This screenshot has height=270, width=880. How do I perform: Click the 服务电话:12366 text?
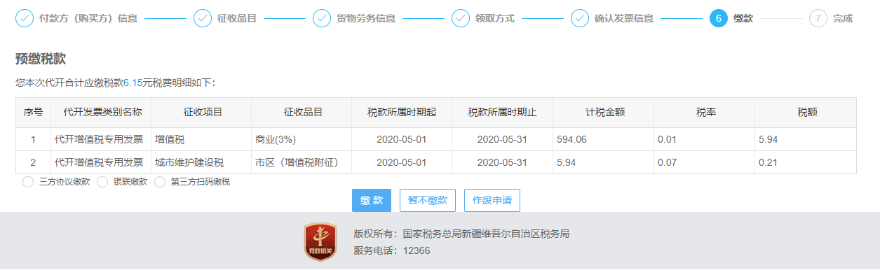(392, 250)
